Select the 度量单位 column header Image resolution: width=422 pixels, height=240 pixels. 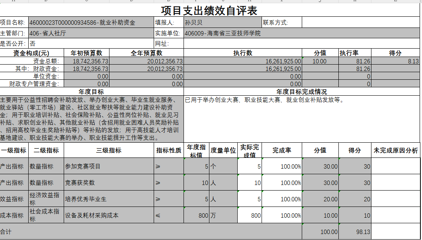[223, 150]
